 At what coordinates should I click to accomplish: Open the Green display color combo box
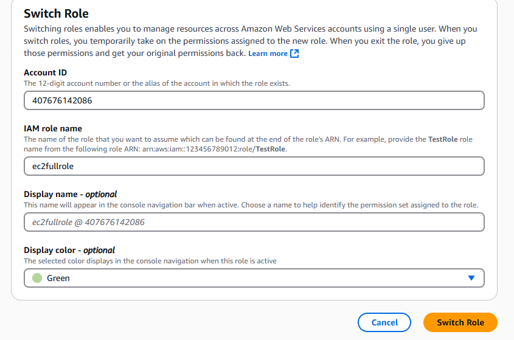pos(254,278)
